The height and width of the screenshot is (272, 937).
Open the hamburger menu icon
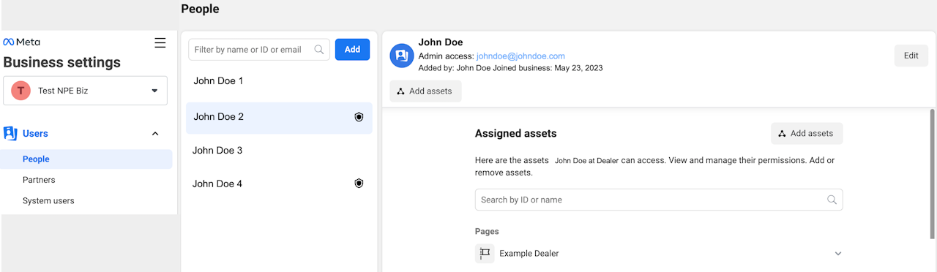(160, 43)
